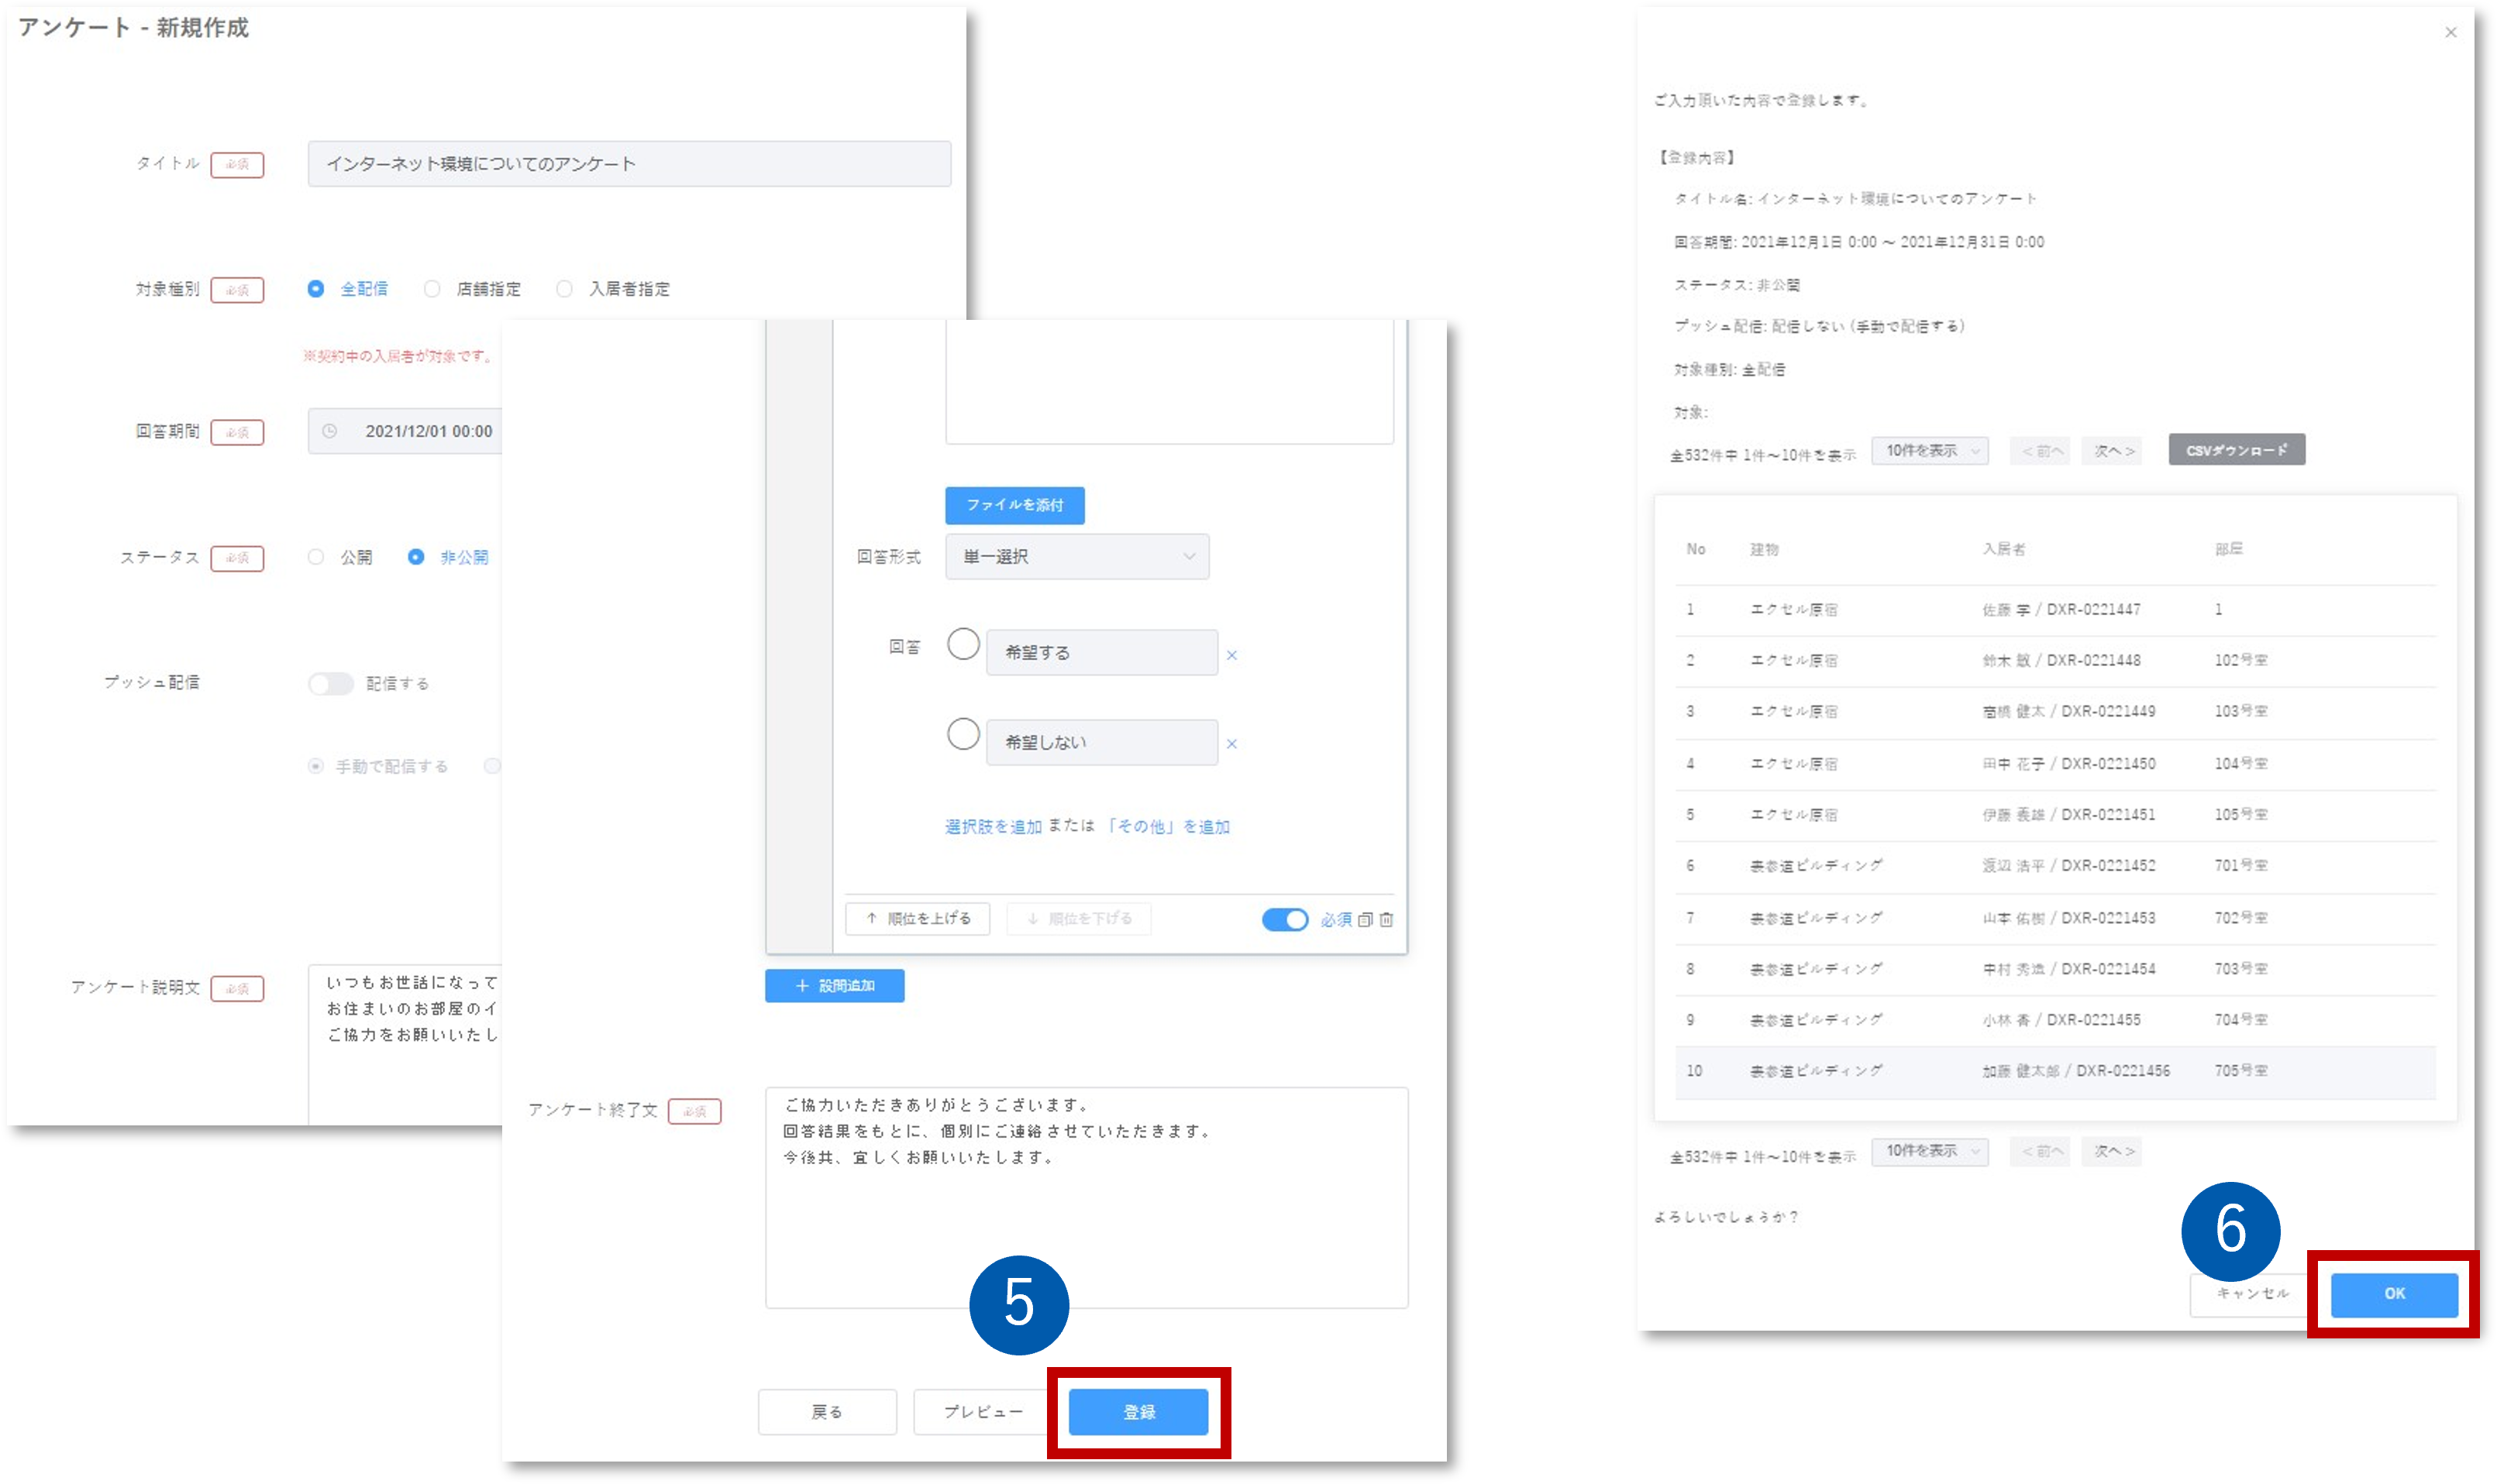The width and height of the screenshot is (2497, 1484).
Task: Open bottom 10件を表示 page size dropdown
Action: pos(1930,1151)
